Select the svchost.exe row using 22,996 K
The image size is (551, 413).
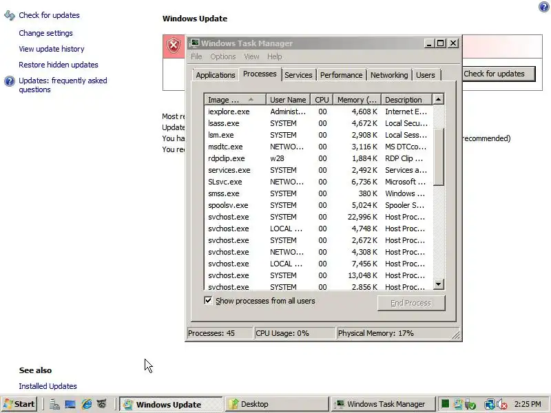318,217
